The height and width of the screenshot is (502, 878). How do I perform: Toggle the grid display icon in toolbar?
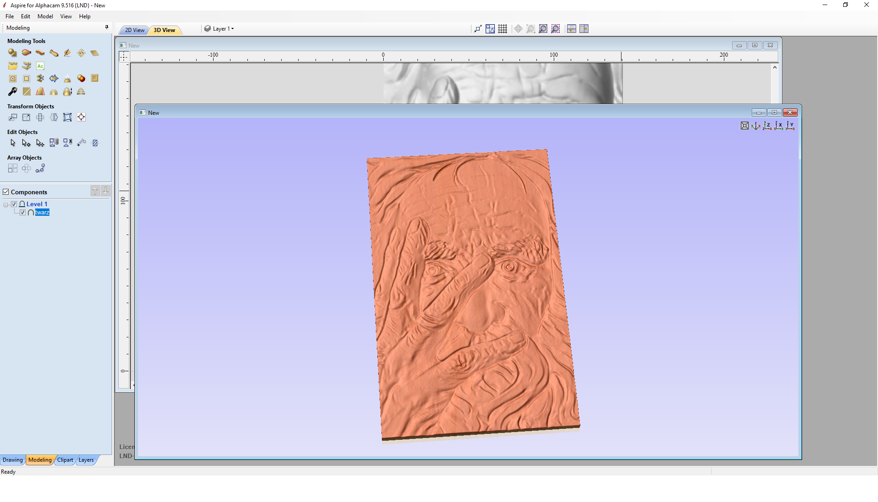pos(503,29)
